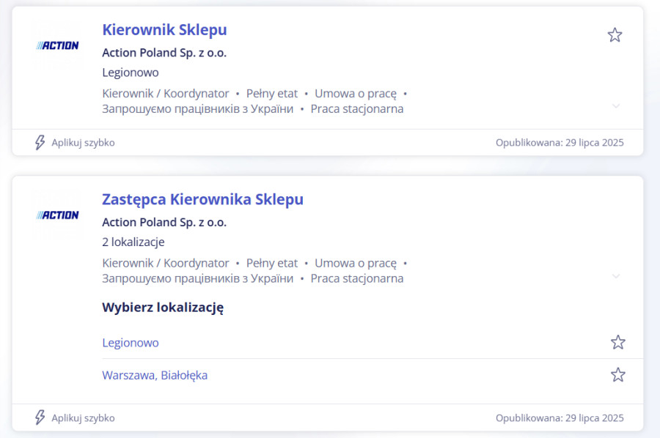660x438 pixels.
Task: Star the Warszawa, Białołęka location
Action: 618,374
